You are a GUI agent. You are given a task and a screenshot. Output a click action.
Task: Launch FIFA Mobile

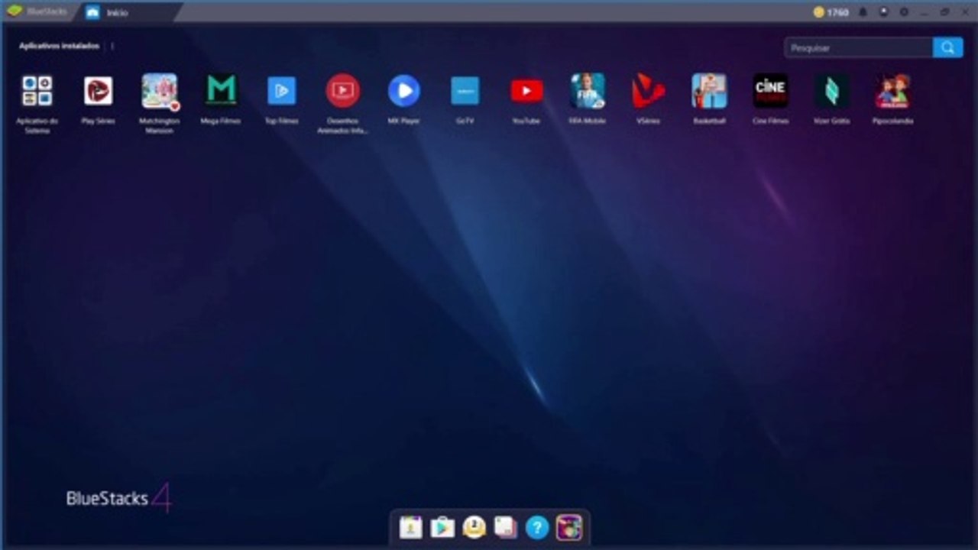click(588, 91)
